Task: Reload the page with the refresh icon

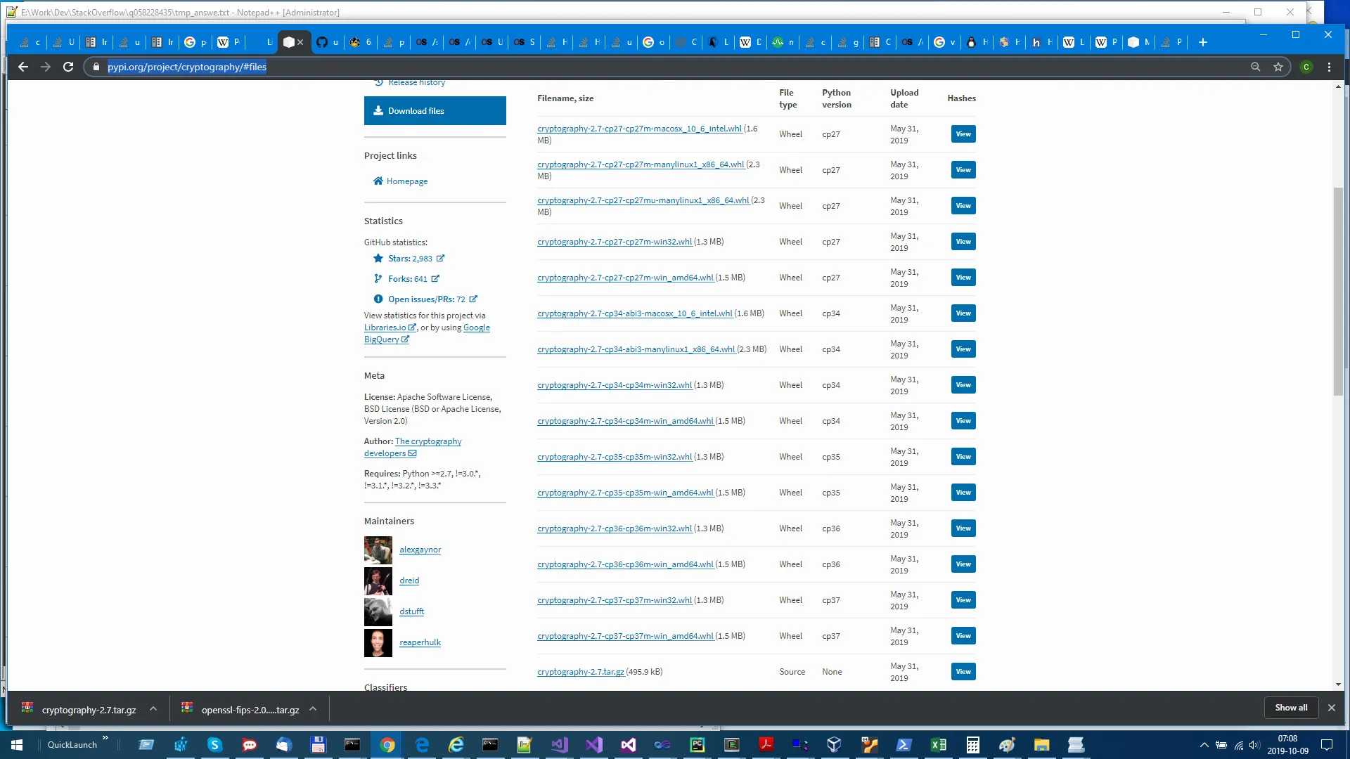Action: 68,67
